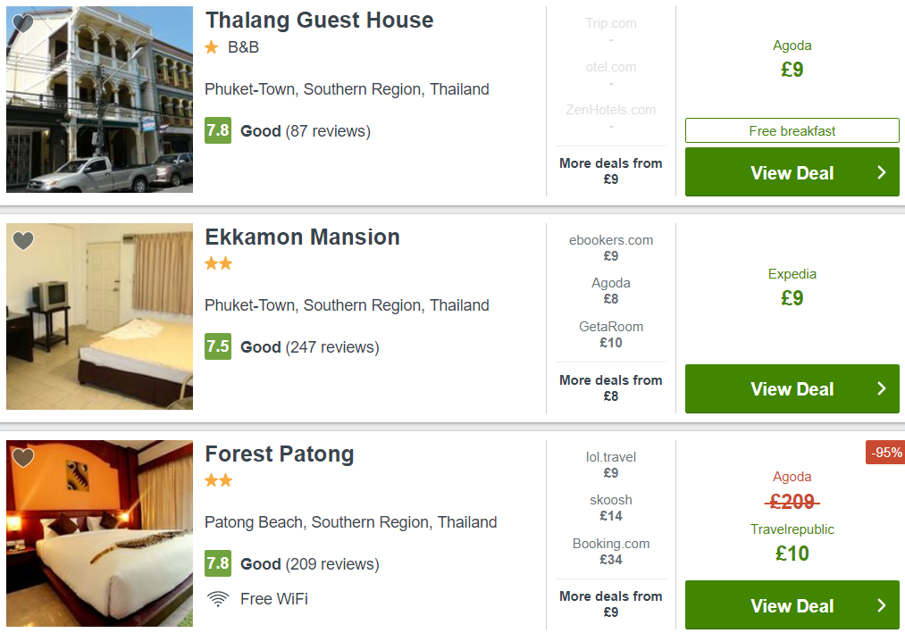This screenshot has height=633, width=905.
Task: Toggle the heart on Ekkamon Mansion photo
Action: coord(23,241)
